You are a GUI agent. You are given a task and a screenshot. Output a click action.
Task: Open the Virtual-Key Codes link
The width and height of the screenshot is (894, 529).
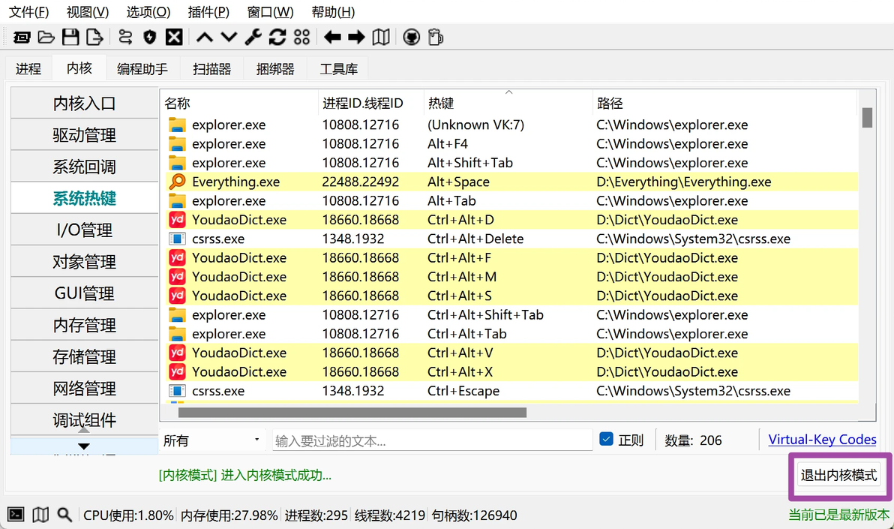(822, 440)
